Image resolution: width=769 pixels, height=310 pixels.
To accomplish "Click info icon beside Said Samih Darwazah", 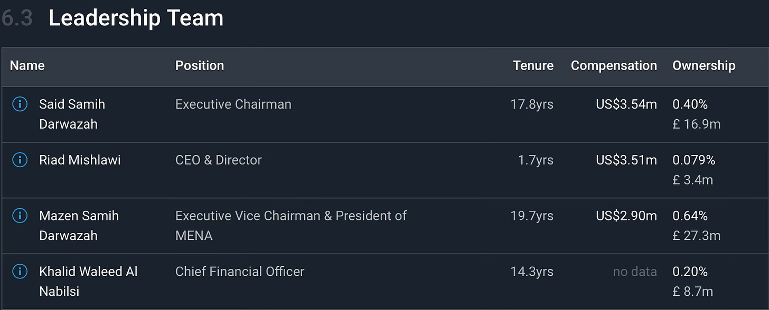I will coord(20,104).
